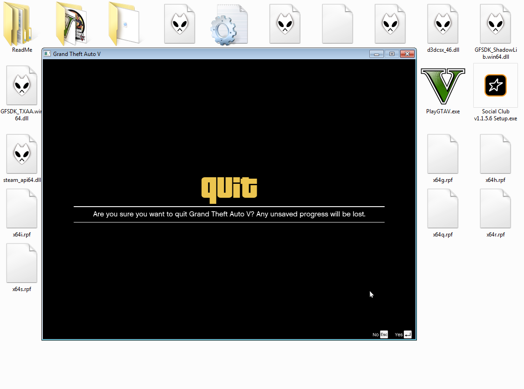The width and height of the screenshot is (524, 389).
Task: Open the gear-icon configuration file
Action: (228, 23)
